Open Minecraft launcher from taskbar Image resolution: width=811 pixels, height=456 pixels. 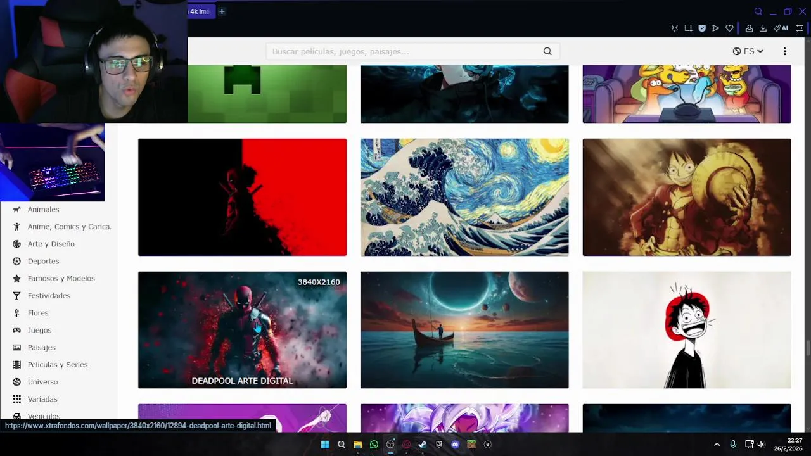tap(471, 445)
